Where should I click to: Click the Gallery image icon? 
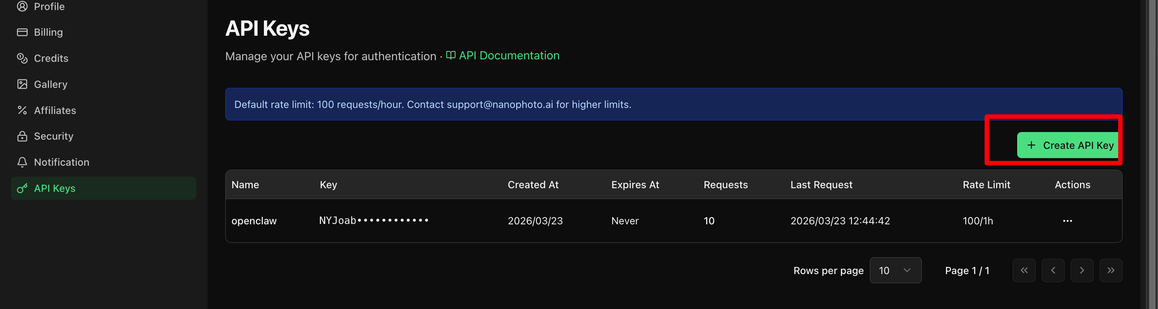pos(22,84)
